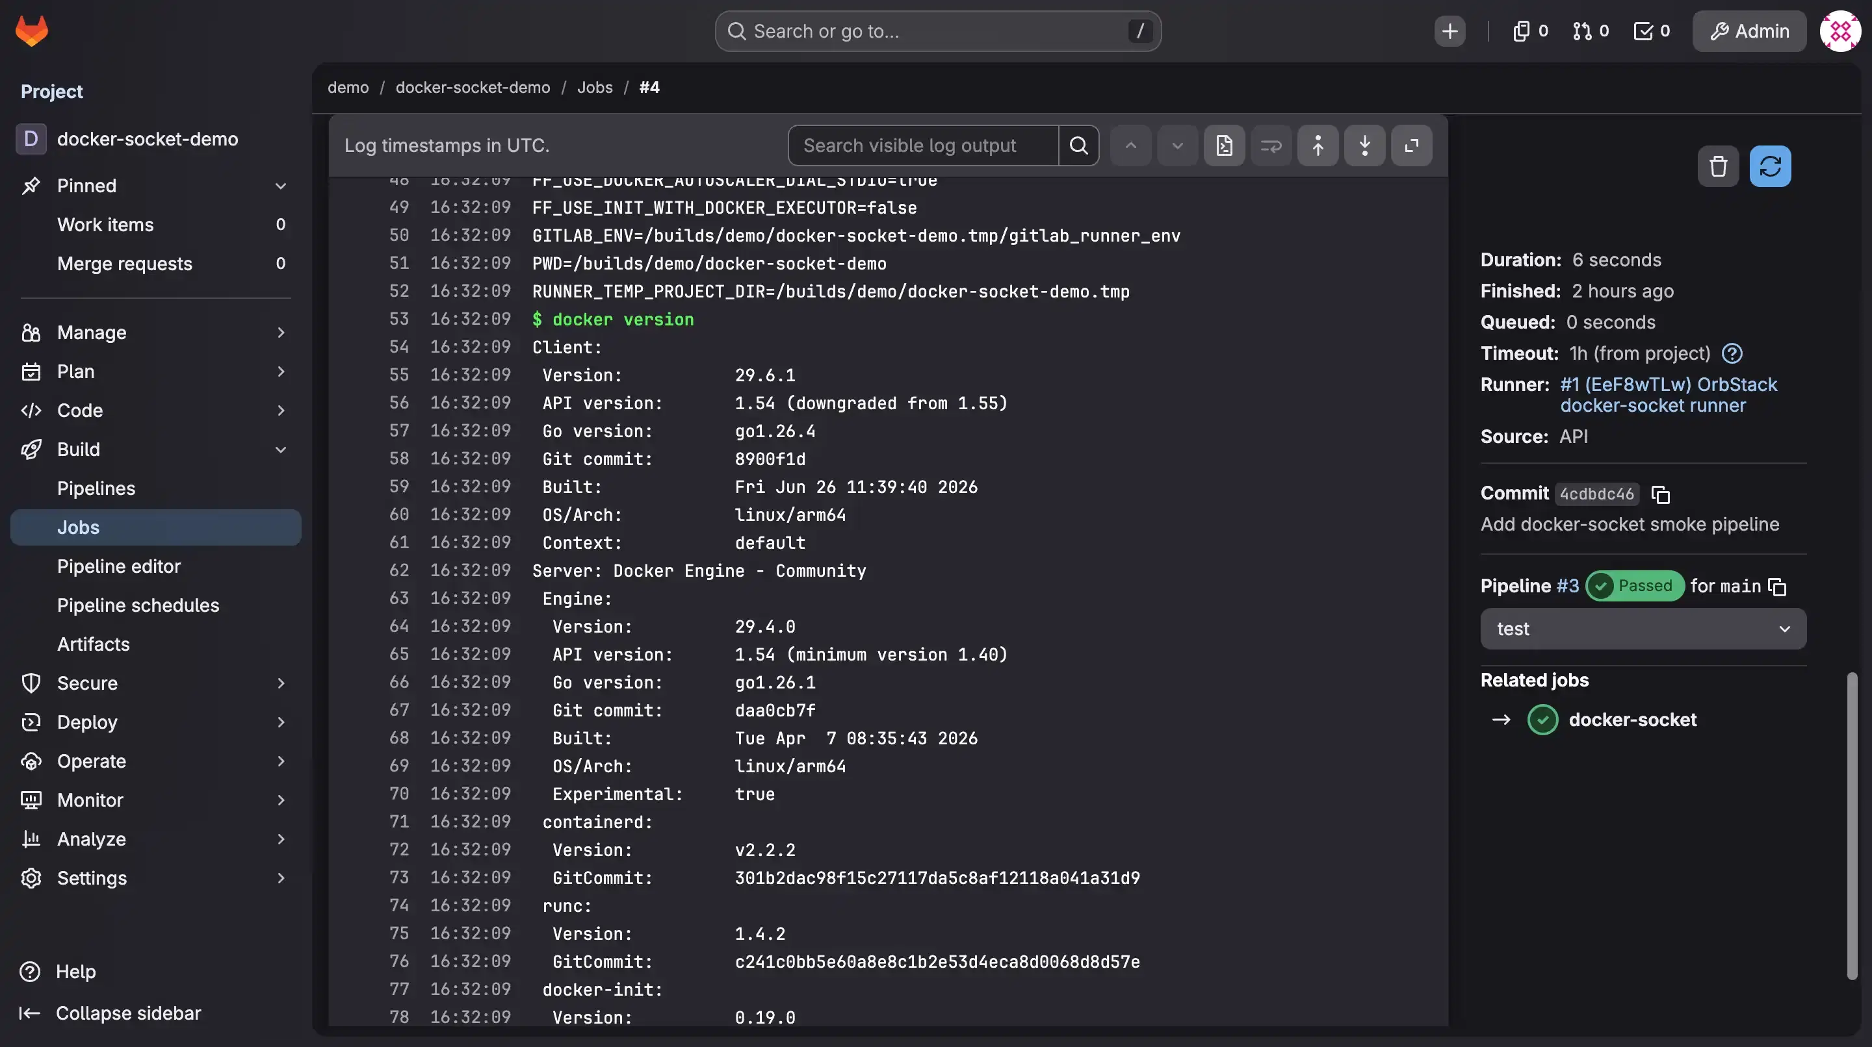The width and height of the screenshot is (1872, 1047).
Task: Click the '$ docker version' log line
Action: coord(612,319)
